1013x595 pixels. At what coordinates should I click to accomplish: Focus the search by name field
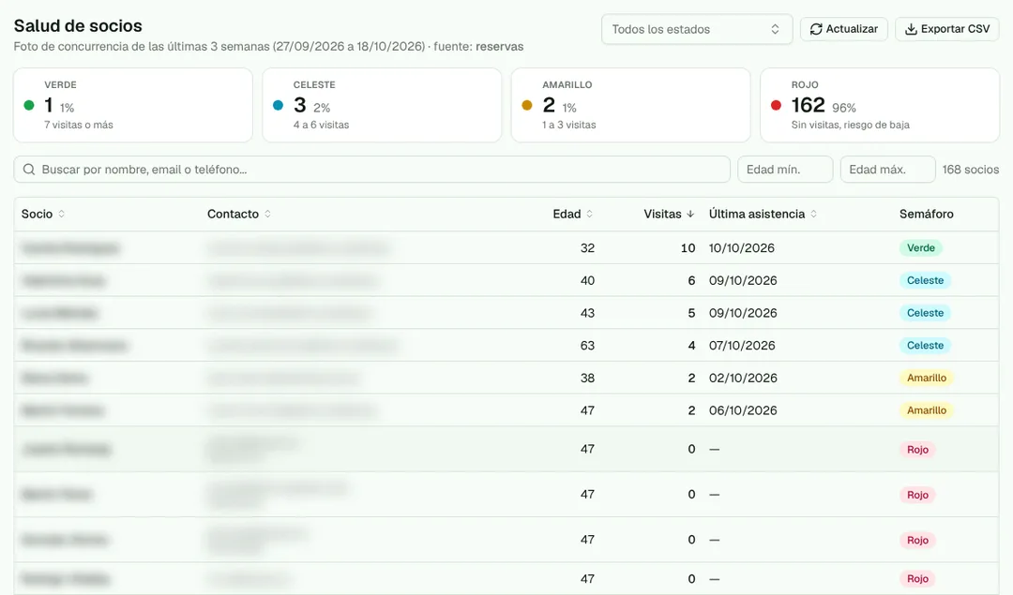click(371, 169)
